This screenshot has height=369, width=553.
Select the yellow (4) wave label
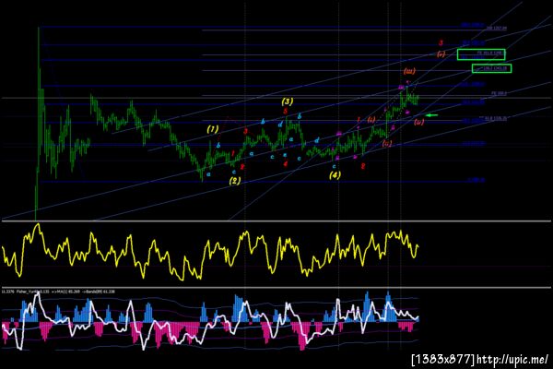pyautogui.click(x=335, y=174)
